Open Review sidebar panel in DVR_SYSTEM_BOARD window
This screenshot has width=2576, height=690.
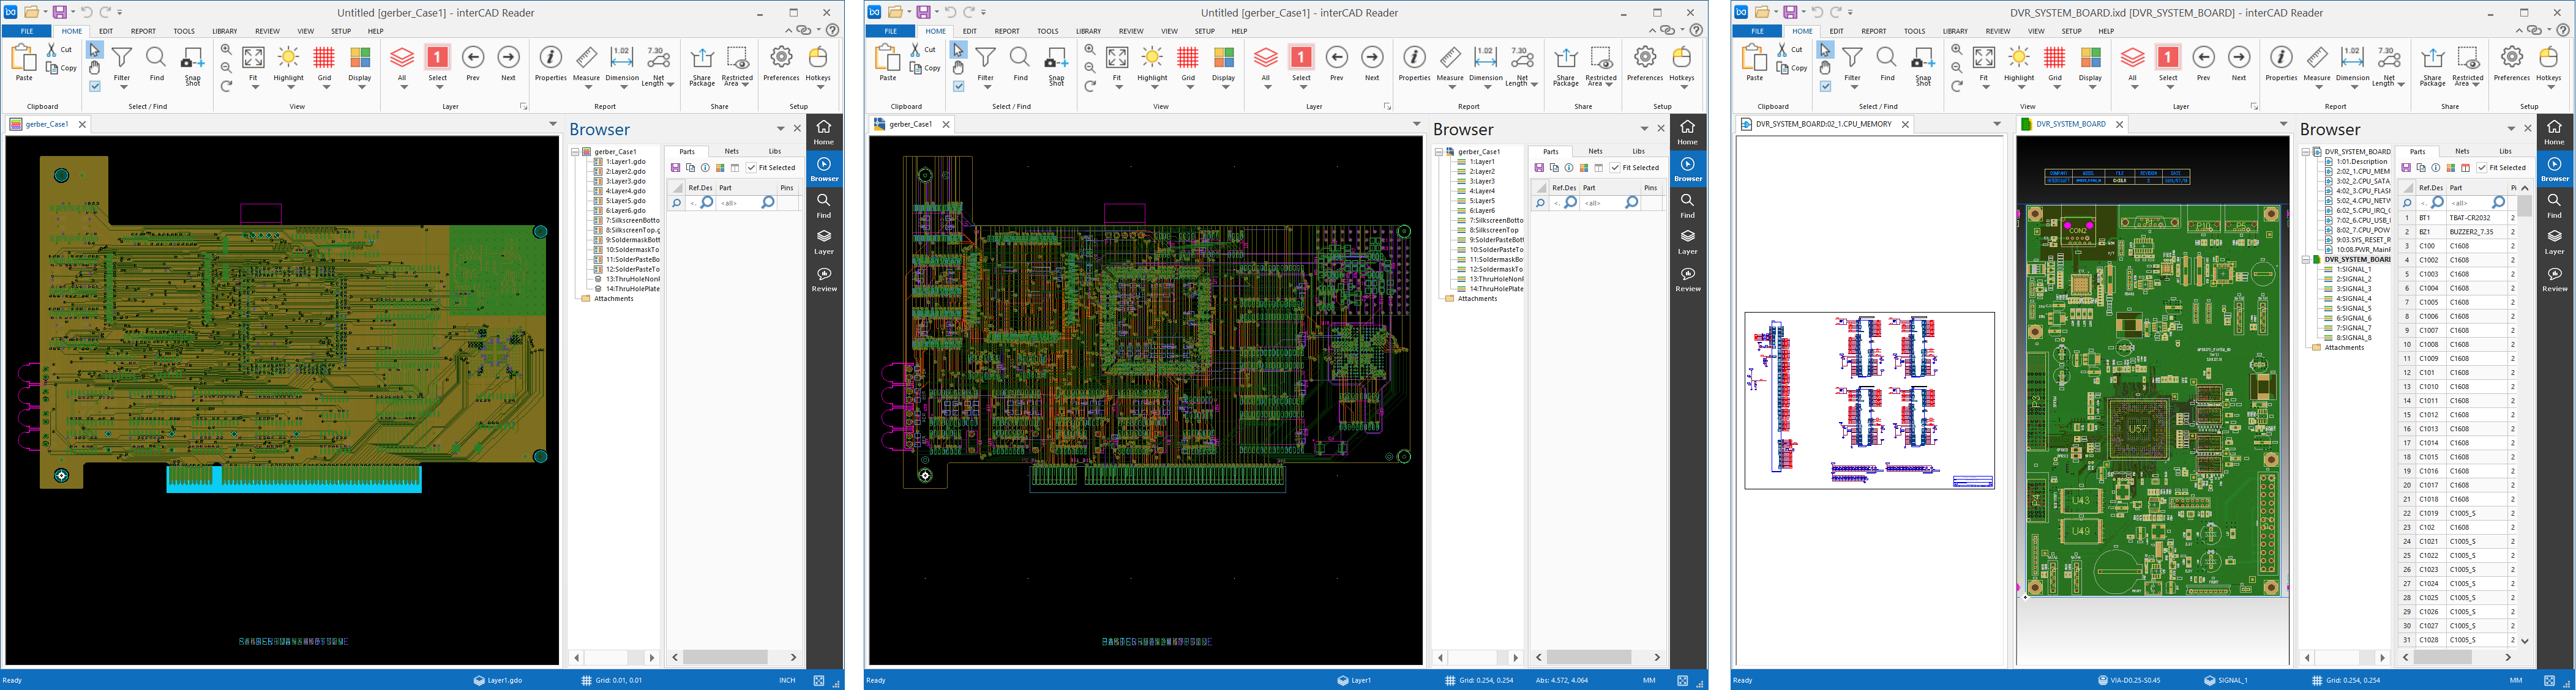pyautogui.click(x=2554, y=278)
